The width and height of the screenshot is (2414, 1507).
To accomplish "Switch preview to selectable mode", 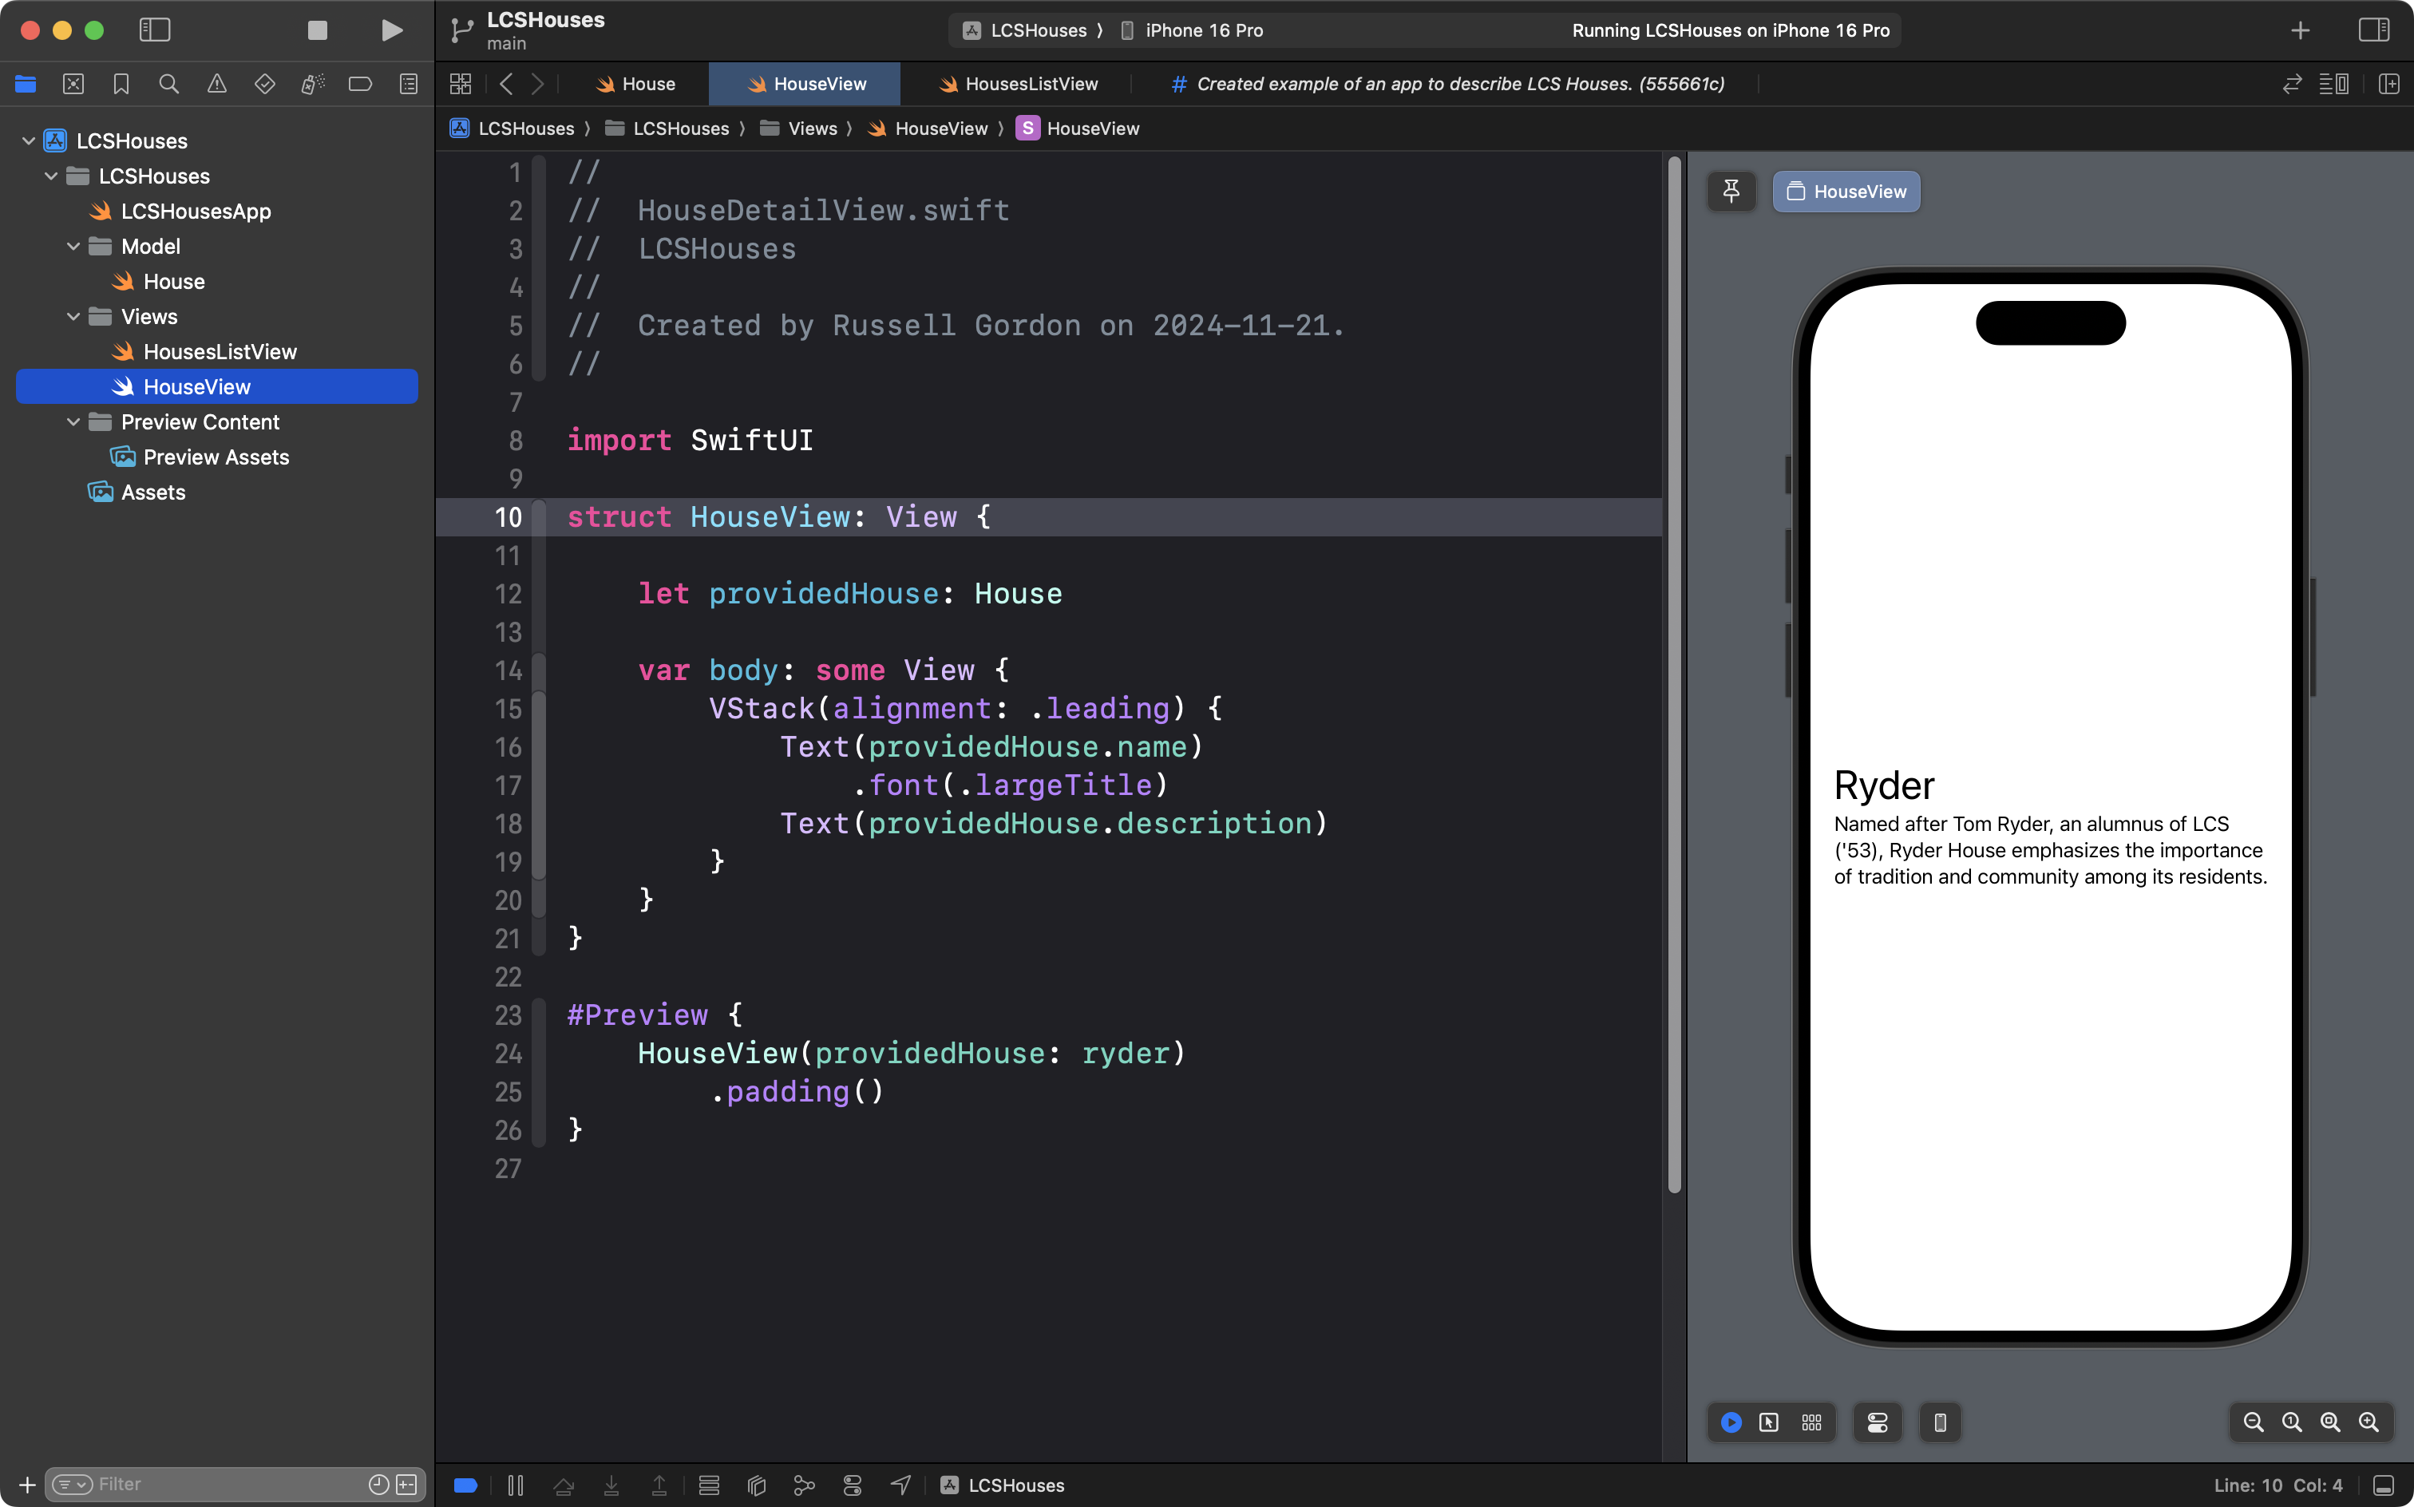I will click(x=1769, y=1422).
